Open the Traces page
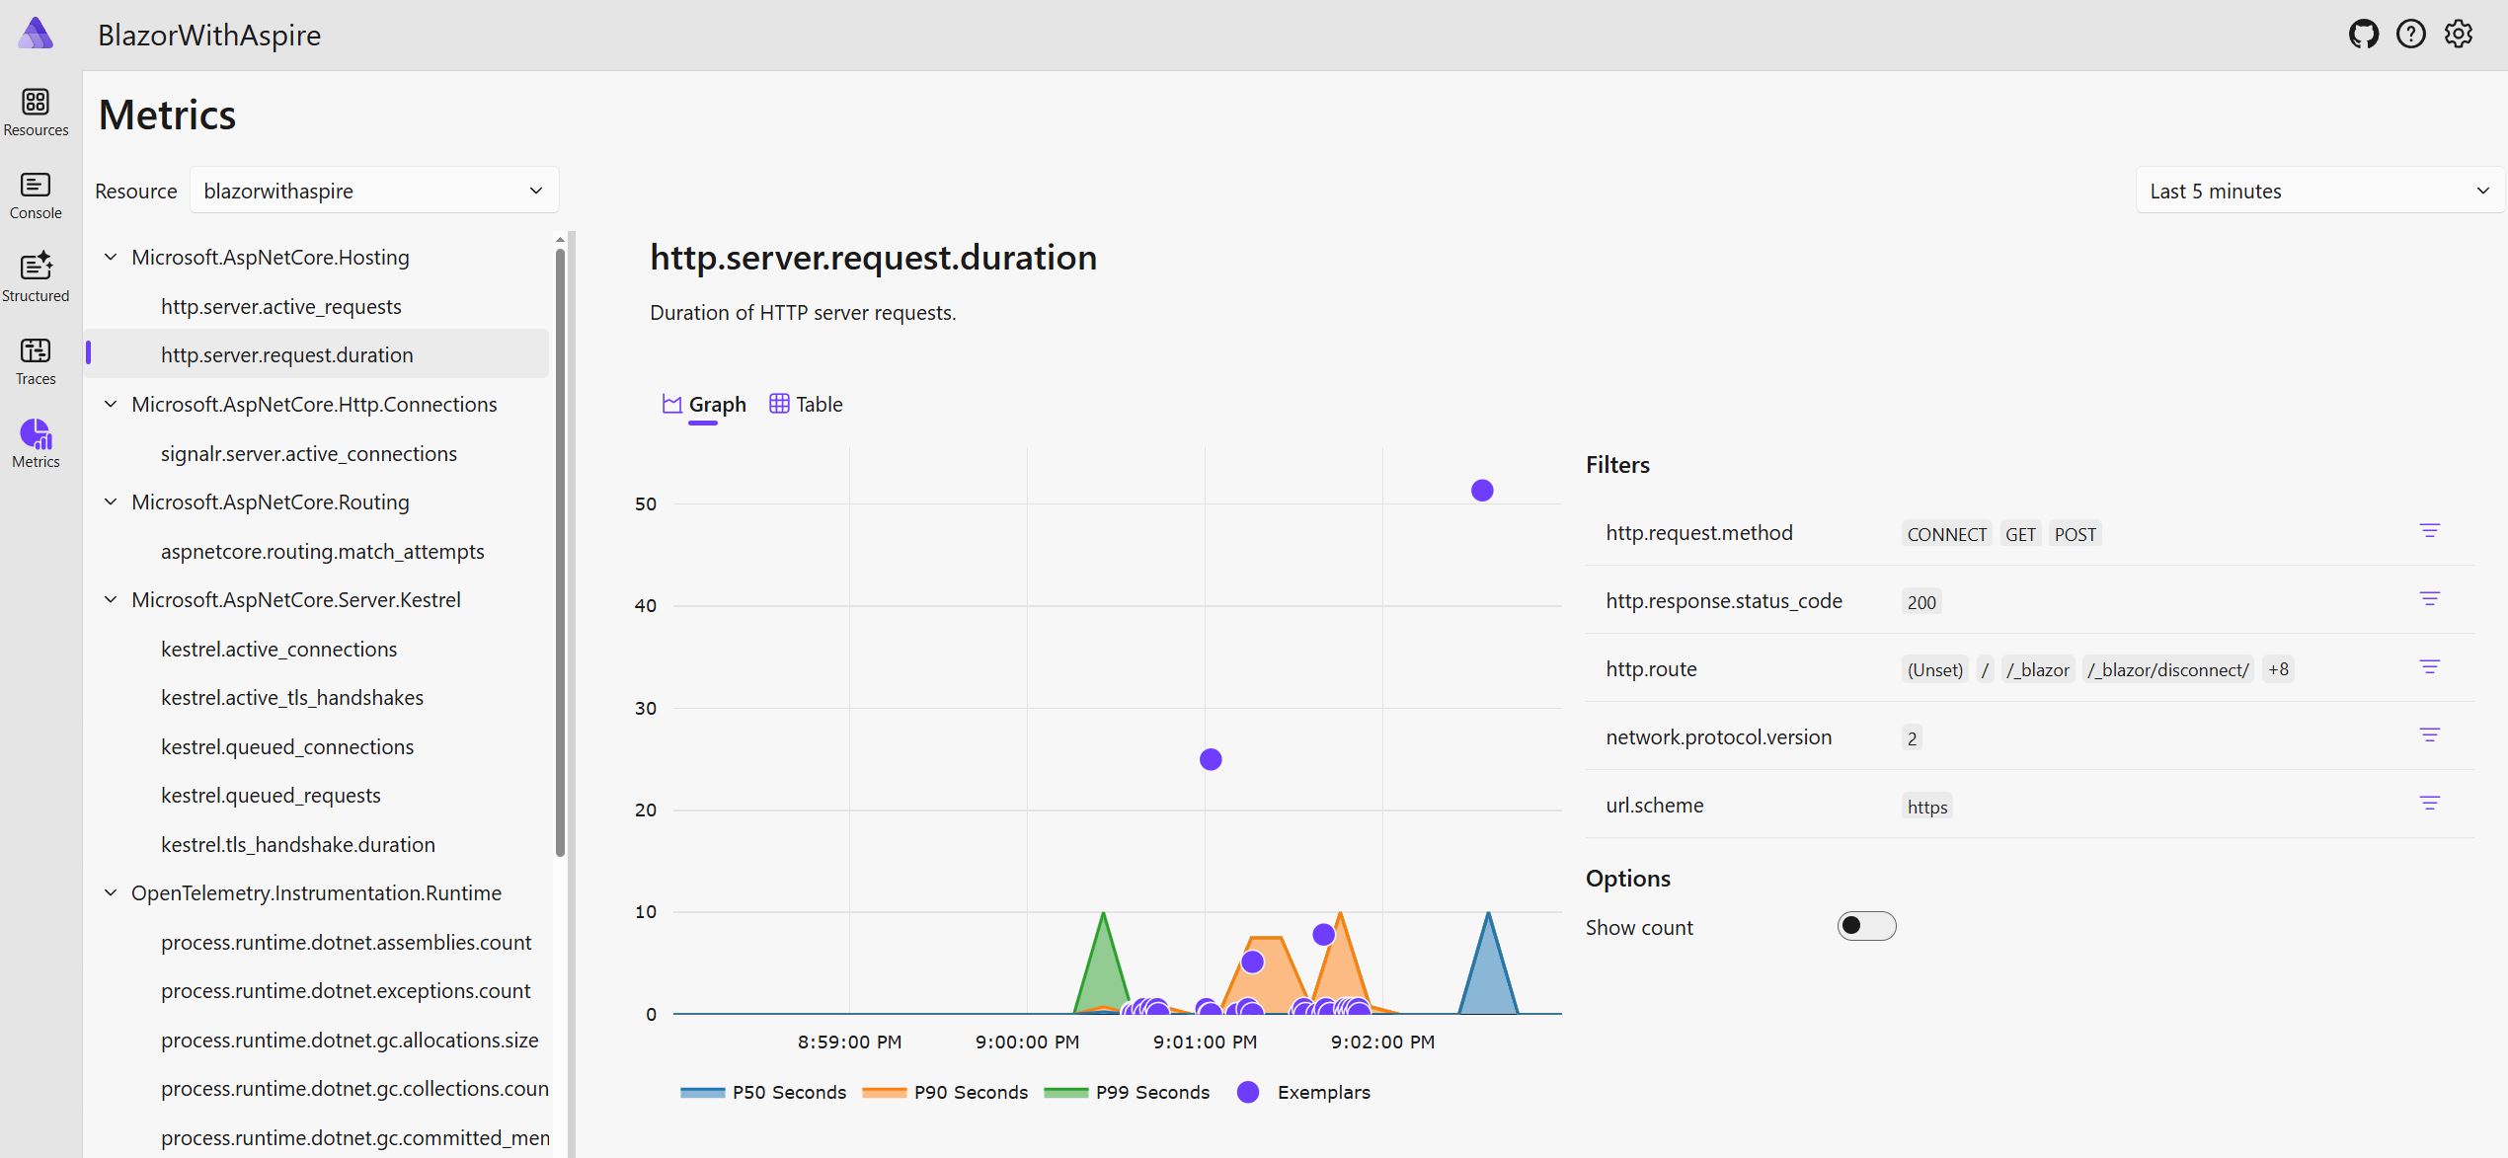 pyautogui.click(x=36, y=360)
